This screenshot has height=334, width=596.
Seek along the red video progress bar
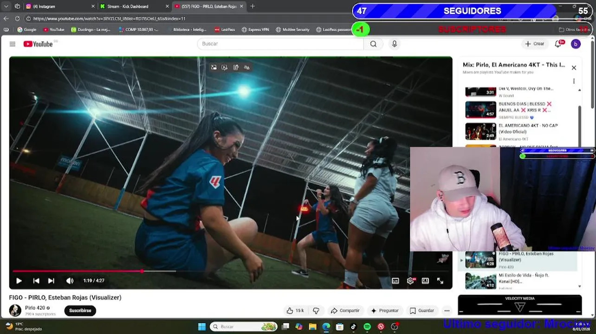coord(231,271)
